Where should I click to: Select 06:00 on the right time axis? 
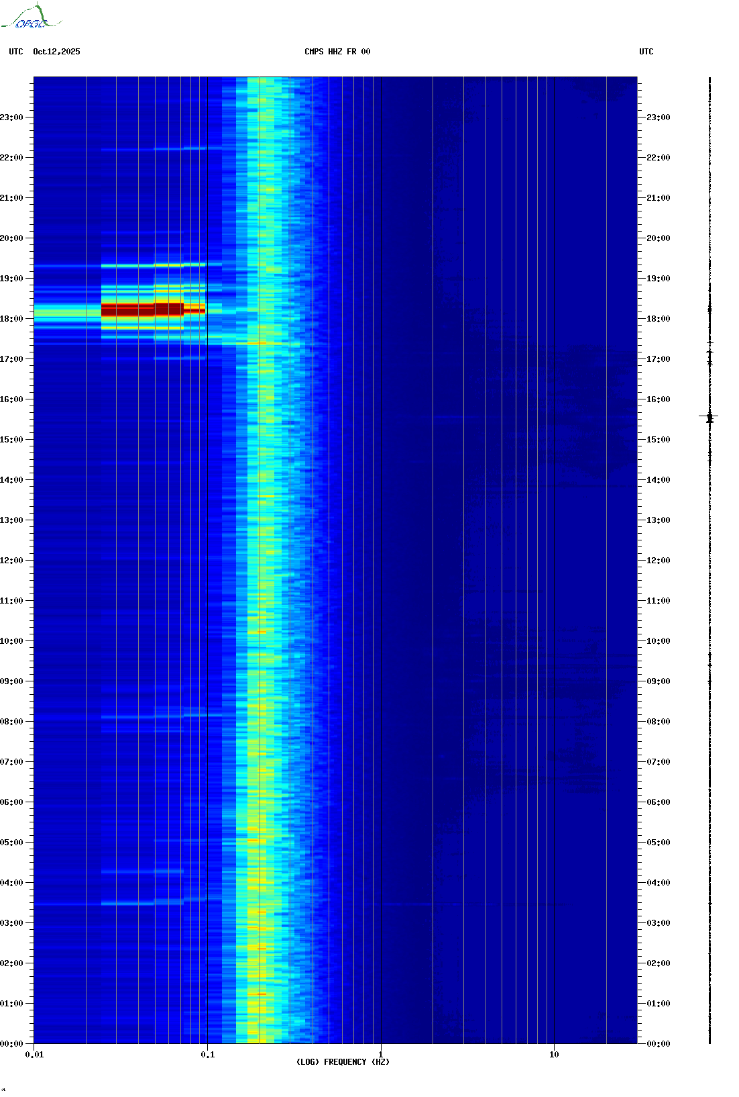pos(659,802)
